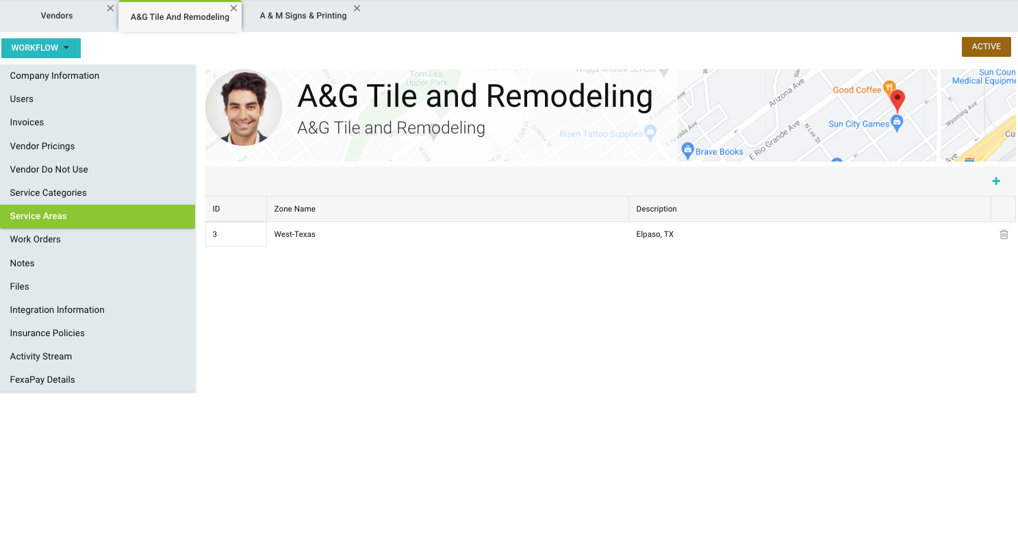Click the Sun City Games map marker
This screenshot has width=1018, height=558.
coord(897,122)
